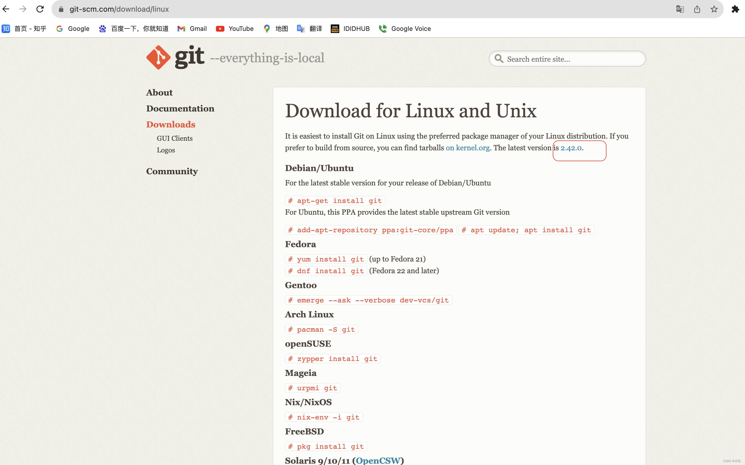Image resolution: width=745 pixels, height=465 pixels.
Task: Click the search magnifier icon
Action: click(499, 59)
